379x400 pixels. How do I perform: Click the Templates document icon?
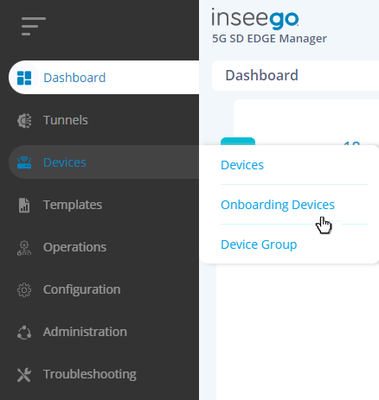point(24,205)
